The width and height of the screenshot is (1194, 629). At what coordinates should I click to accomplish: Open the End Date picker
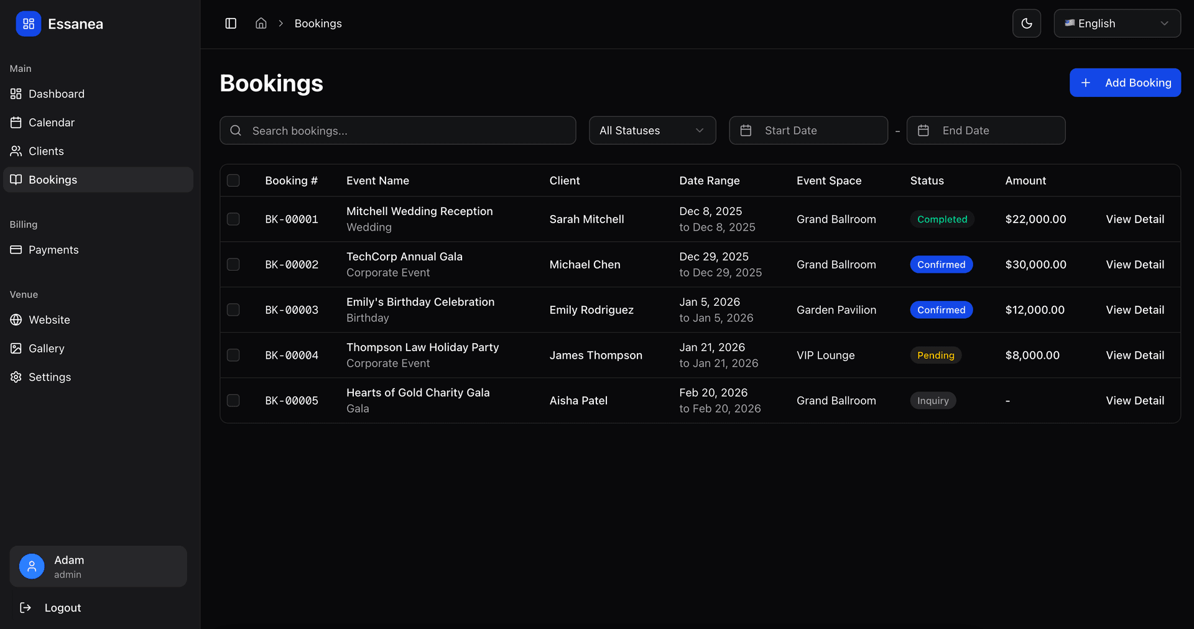tap(986, 131)
